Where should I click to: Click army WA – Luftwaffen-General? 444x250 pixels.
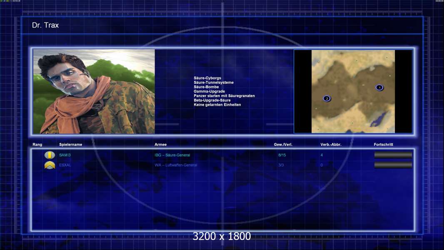(176, 165)
